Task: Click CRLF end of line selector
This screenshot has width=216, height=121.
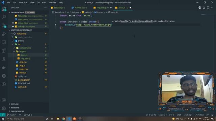Action: (x=179, y=115)
